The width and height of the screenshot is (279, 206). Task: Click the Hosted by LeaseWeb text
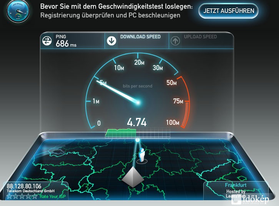coord(236,194)
